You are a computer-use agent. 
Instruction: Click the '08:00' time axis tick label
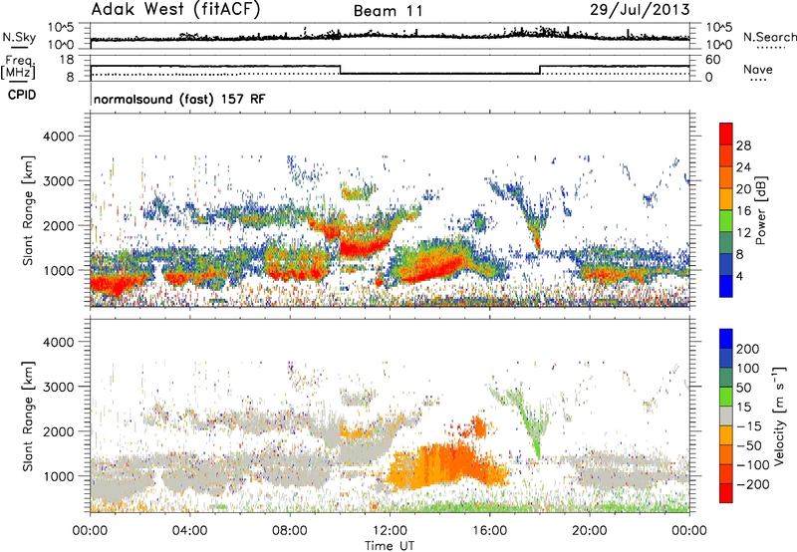[290, 531]
